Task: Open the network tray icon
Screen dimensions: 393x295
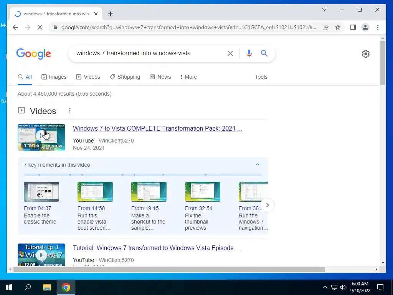Action: point(334,287)
